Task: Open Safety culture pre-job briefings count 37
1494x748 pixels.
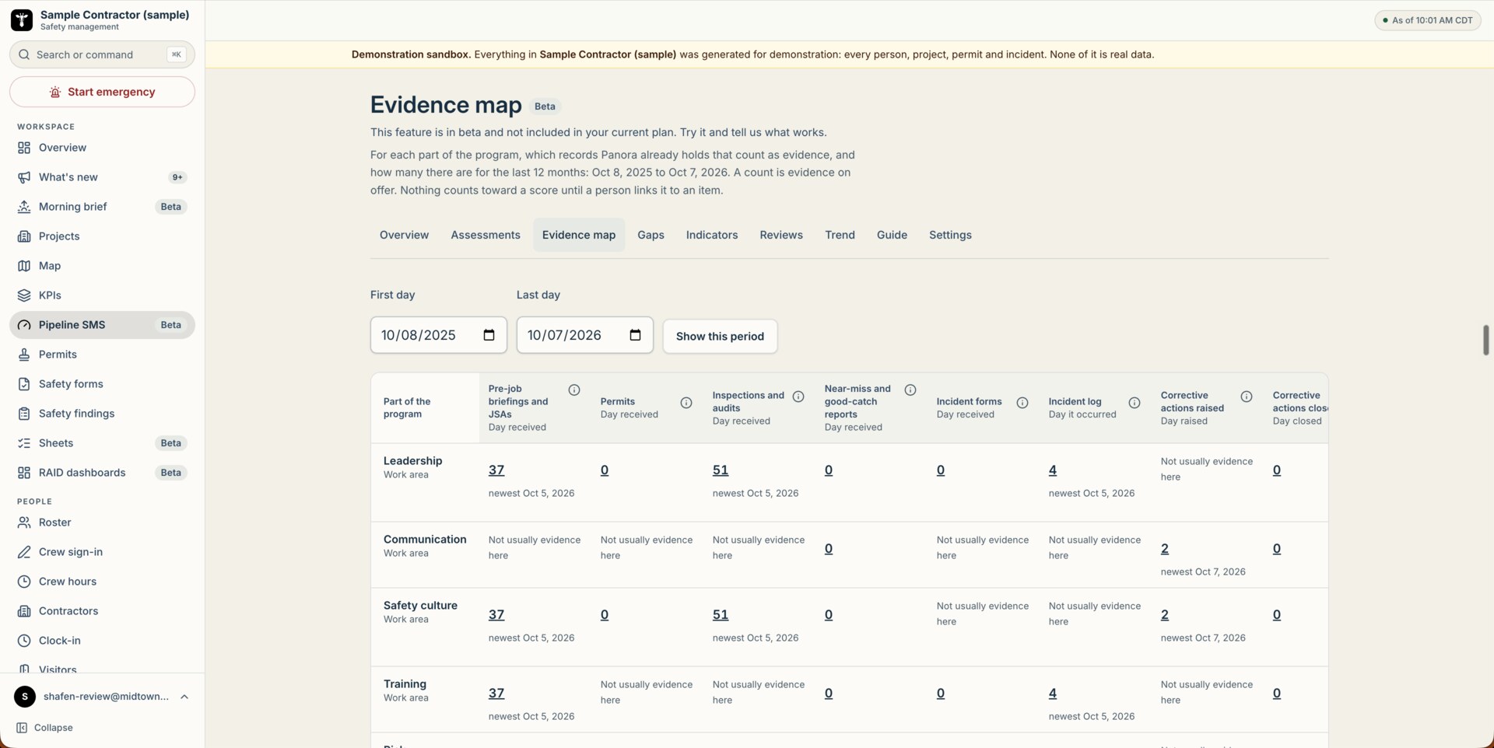Action: tap(496, 615)
